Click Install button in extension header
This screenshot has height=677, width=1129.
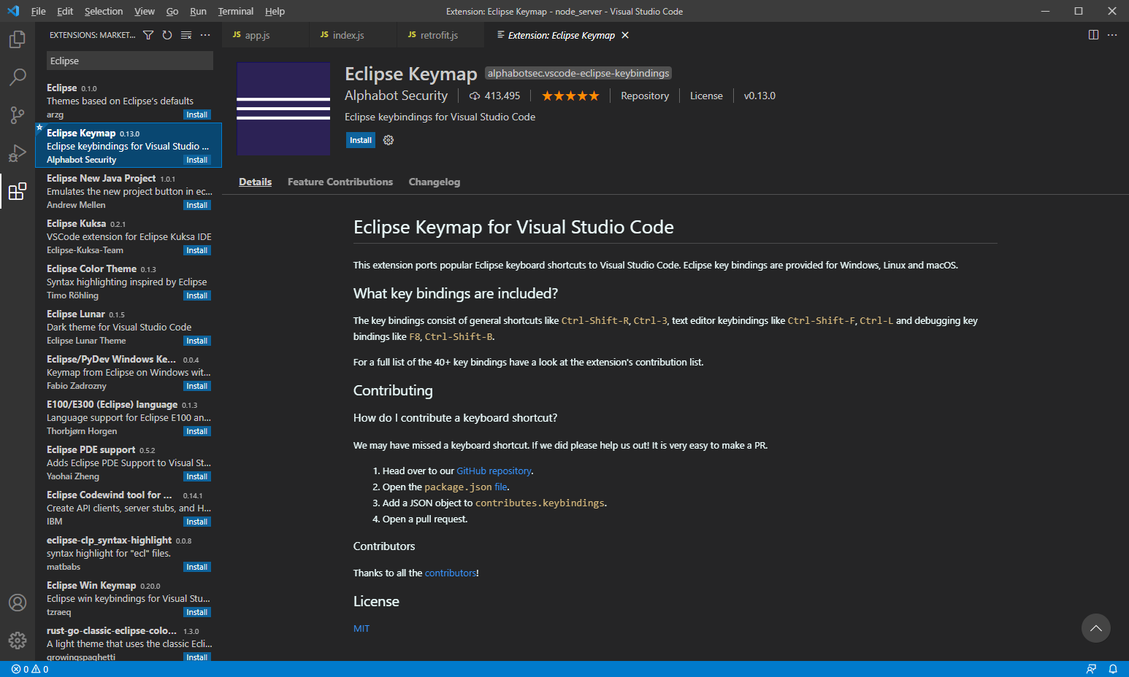(x=361, y=140)
